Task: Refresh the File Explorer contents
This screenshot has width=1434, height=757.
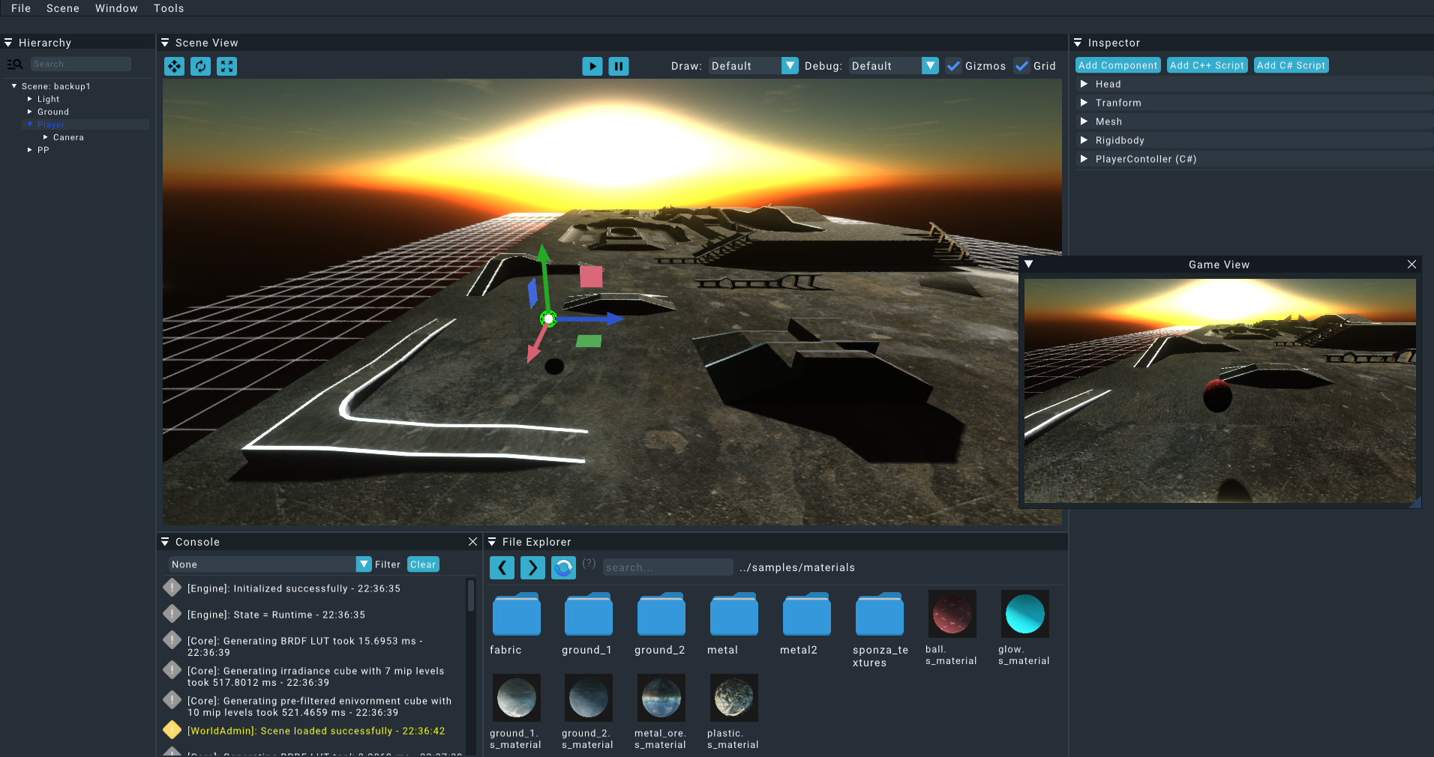Action: 564,567
